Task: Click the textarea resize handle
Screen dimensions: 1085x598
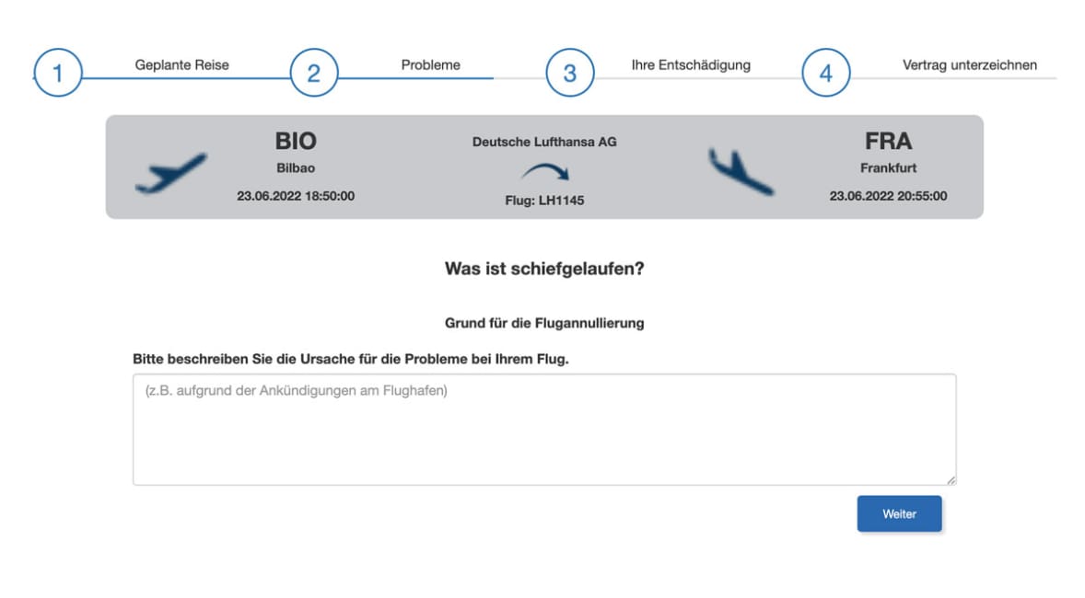Action: coord(951,477)
